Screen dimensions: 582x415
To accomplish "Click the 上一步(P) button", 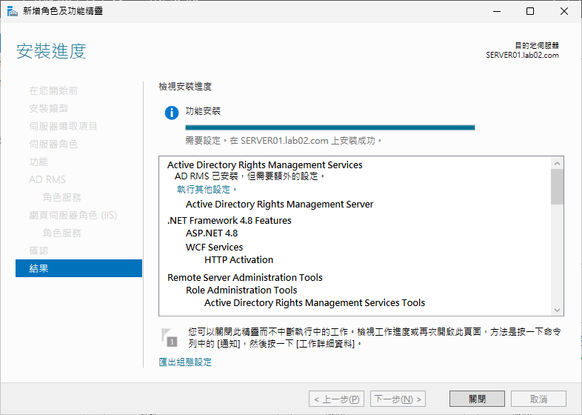I will pyautogui.click(x=336, y=399).
